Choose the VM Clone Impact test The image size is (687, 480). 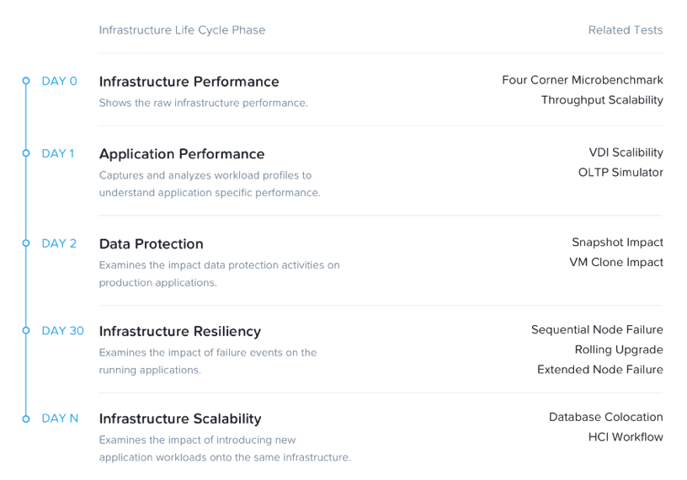616,263
